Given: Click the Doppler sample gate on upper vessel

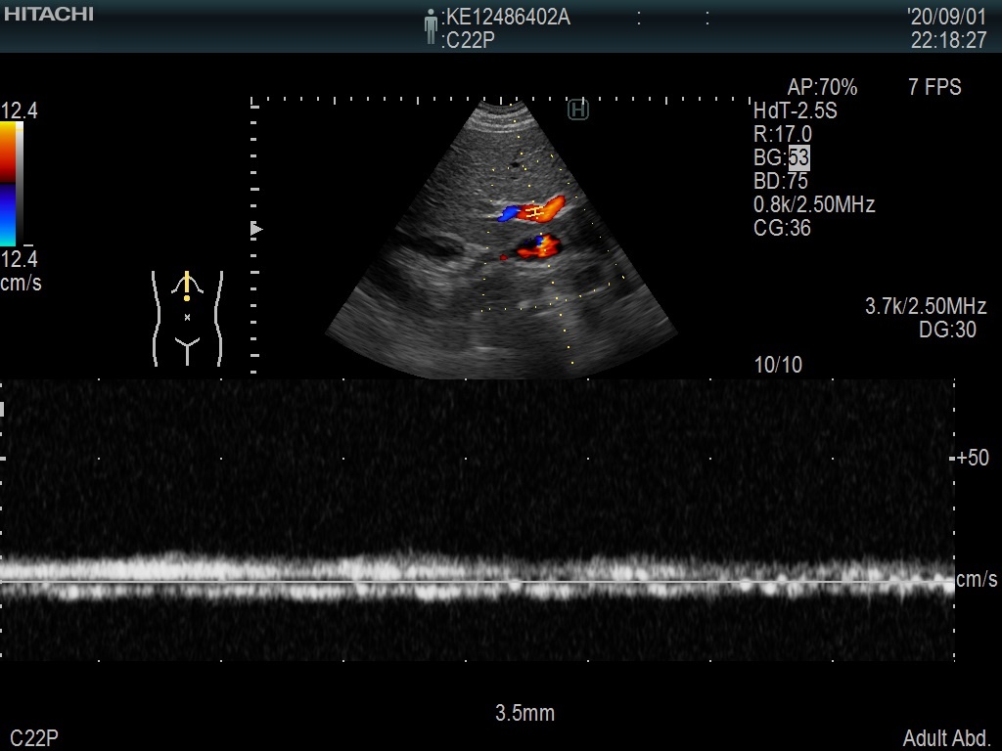Looking at the screenshot, I should pos(535,210).
